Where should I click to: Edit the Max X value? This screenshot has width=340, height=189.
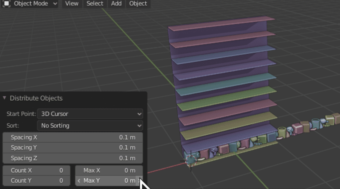click(x=109, y=170)
